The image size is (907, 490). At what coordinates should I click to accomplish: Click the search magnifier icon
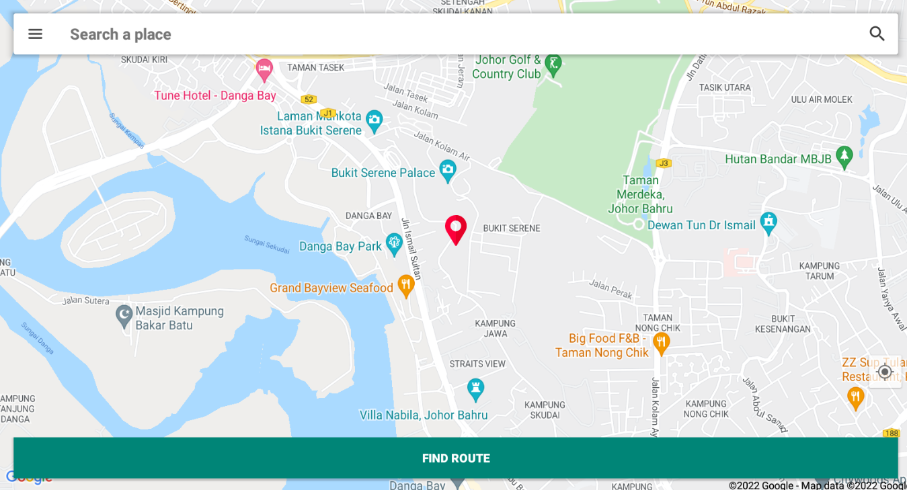[877, 34]
